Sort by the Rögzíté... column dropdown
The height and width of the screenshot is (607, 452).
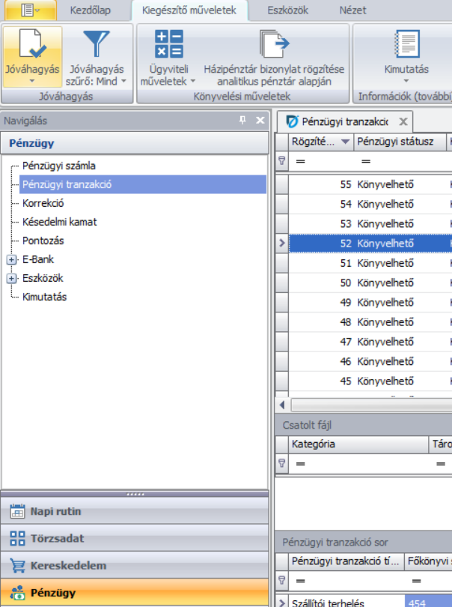coord(345,142)
